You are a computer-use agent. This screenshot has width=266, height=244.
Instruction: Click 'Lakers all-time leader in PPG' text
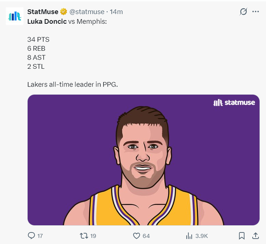click(x=72, y=85)
